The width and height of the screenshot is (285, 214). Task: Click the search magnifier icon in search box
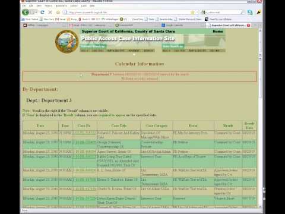click(242, 12)
